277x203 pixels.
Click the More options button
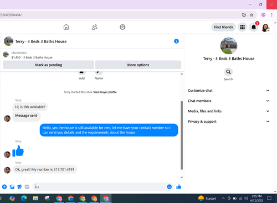(x=138, y=65)
